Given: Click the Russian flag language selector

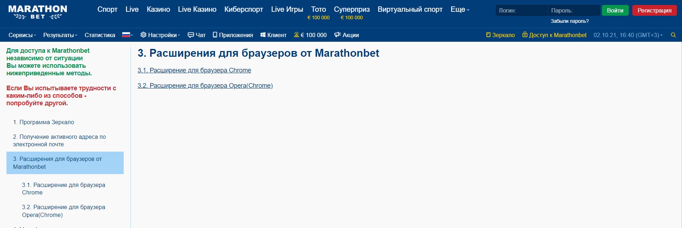Looking at the screenshot, I should point(127,35).
